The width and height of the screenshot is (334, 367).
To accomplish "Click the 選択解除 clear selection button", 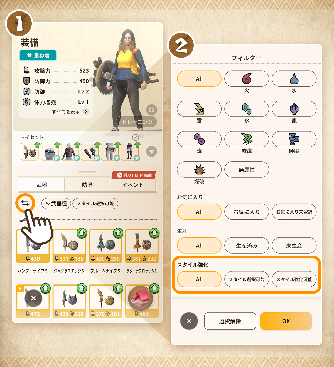I will coord(230,321).
